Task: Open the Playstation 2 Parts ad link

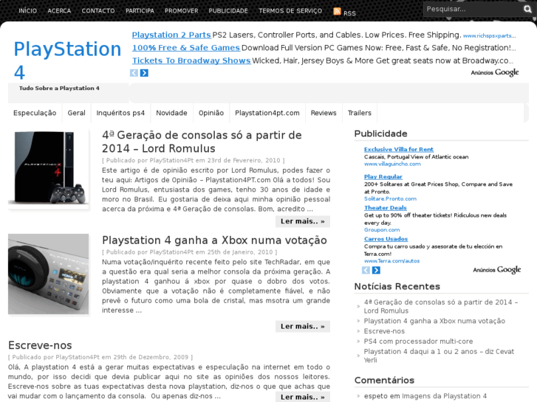Action: click(171, 35)
